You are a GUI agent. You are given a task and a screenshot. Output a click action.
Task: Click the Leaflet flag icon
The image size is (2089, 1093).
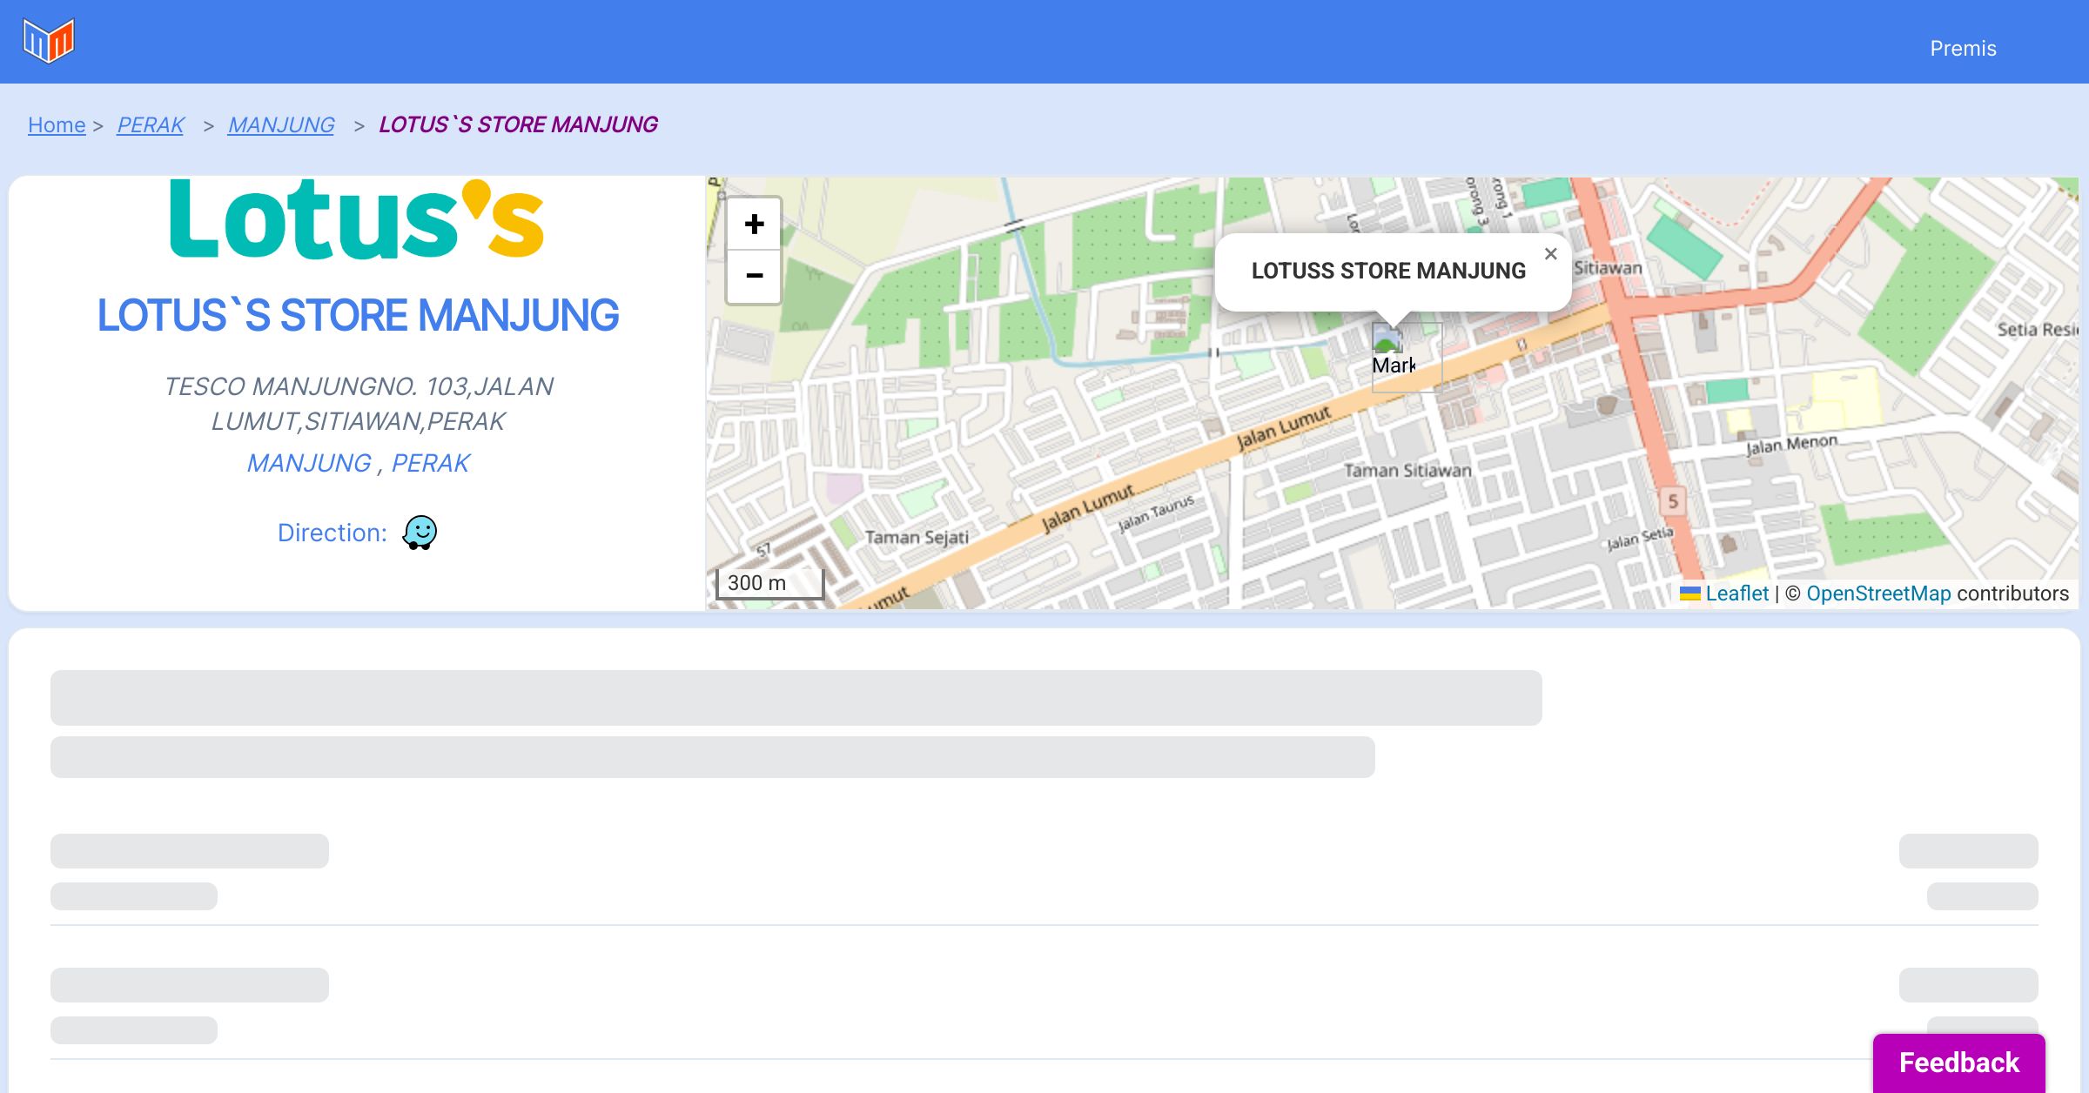pyautogui.click(x=1689, y=593)
